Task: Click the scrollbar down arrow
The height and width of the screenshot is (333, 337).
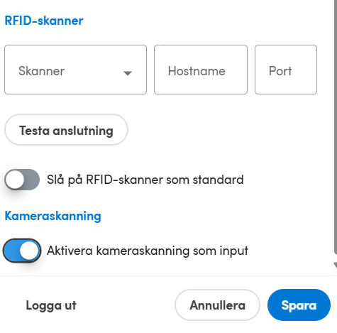Action: point(336,266)
